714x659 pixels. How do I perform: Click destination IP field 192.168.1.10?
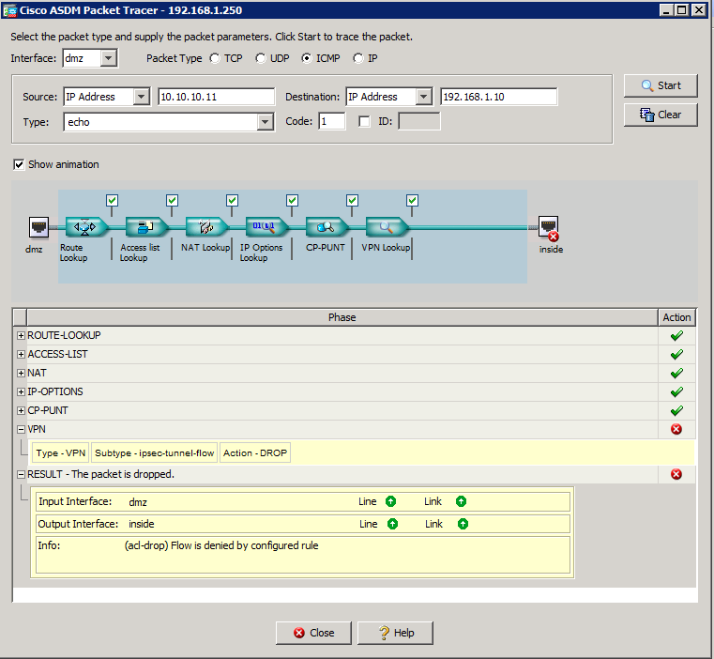click(498, 97)
